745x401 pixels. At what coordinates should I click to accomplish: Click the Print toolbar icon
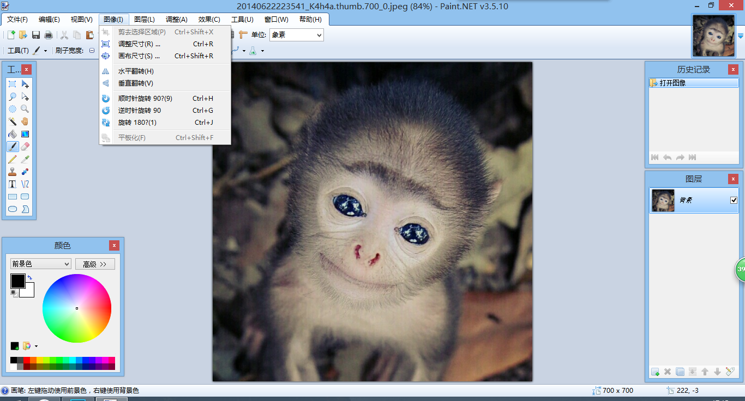(x=49, y=35)
